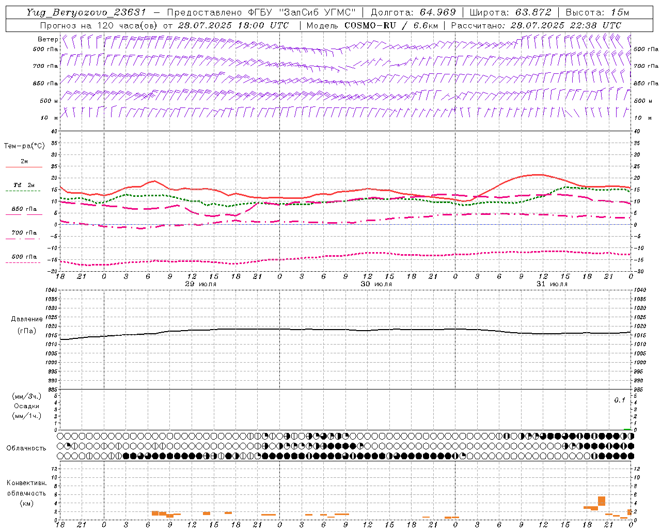
Task: Click the solid red 2м legend line
Action: [x=24, y=167]
